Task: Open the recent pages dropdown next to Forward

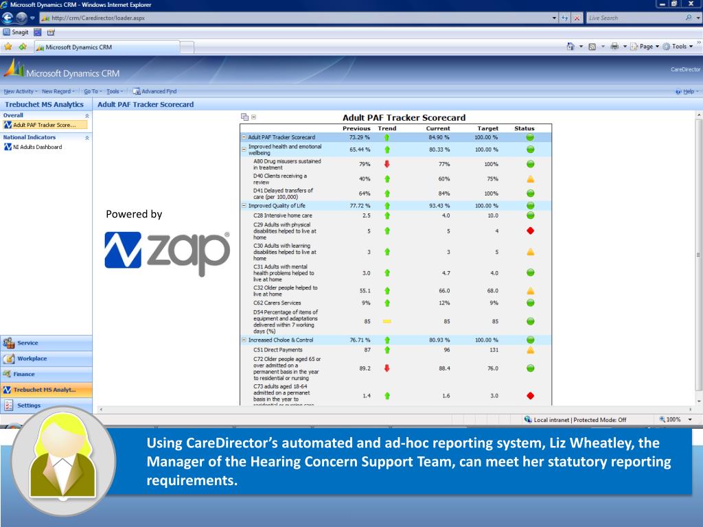Action: [x=32, y=18]
